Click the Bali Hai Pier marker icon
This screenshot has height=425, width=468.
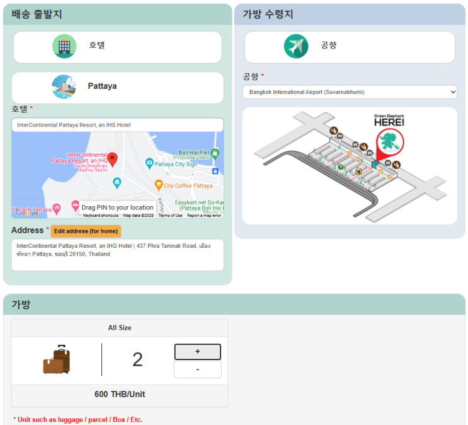pyautogui.click(x=215, y=153)
